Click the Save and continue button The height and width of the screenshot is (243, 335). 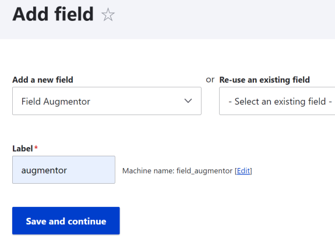[66, 221]
